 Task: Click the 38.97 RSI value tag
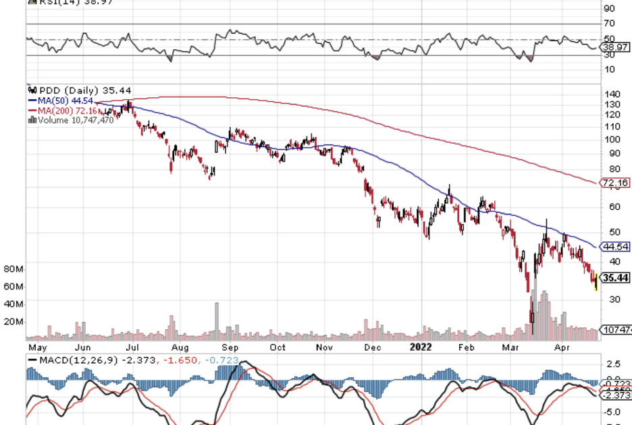click(x=616, y=47)
